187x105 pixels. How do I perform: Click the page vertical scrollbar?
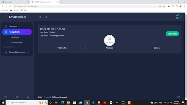point(186,56)
